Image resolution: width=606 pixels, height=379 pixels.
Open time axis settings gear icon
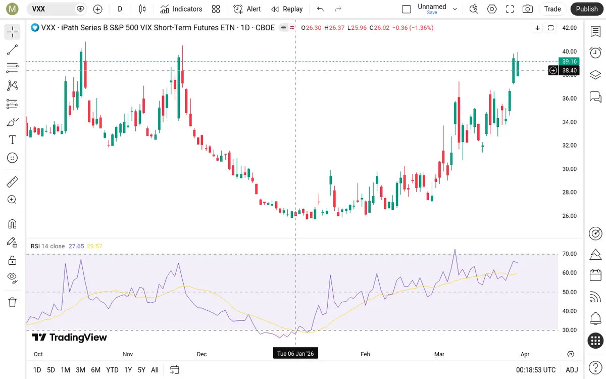[x=571, y=354]
